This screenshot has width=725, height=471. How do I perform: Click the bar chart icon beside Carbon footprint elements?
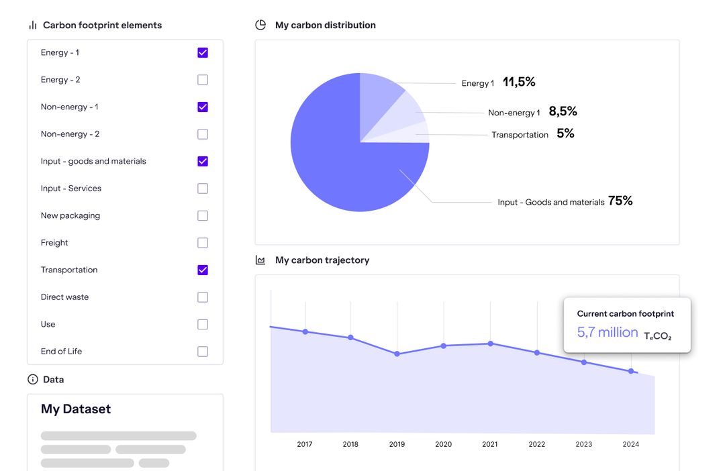click(x=32, y=24)
